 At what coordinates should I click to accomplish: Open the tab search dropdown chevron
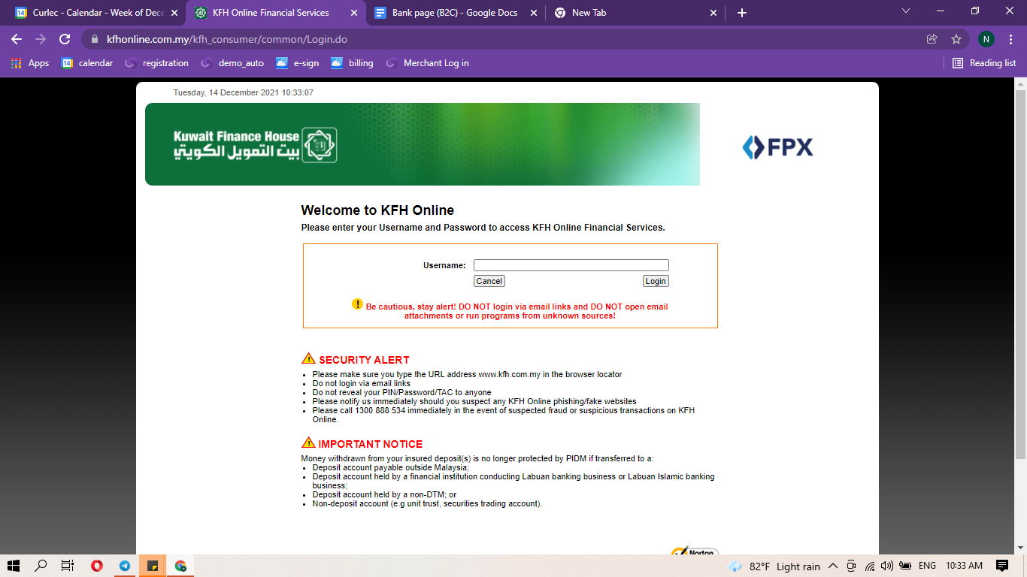pyautogui.click(x=906, y=11)
